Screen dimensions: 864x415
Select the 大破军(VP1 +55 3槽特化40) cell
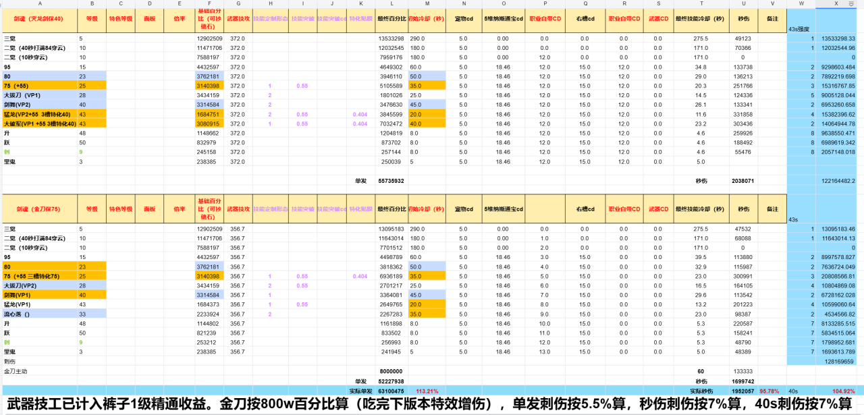pyautogui.click(x=40, y=123)
